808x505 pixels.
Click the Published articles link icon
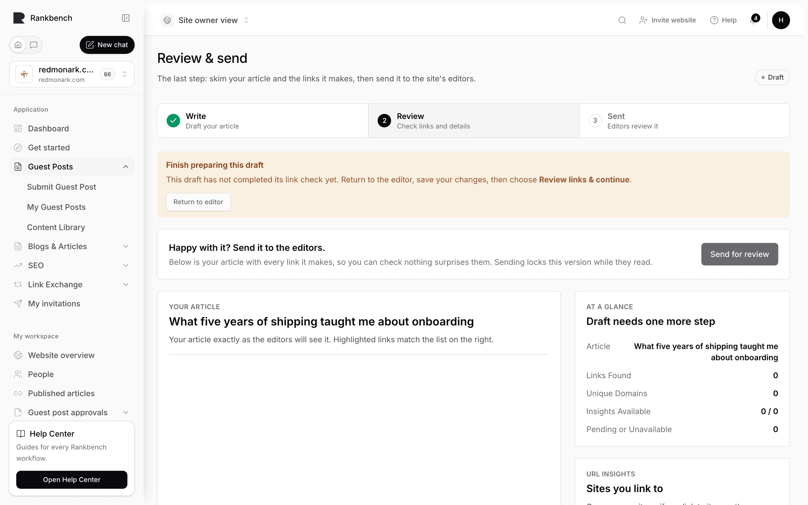click(x=18, y=393)
